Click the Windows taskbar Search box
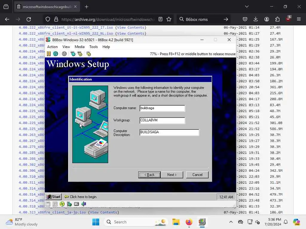 [136, 222]
